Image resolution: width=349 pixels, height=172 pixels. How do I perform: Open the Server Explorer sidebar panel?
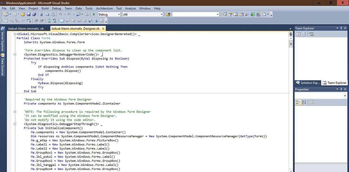(x=3, y=40)
